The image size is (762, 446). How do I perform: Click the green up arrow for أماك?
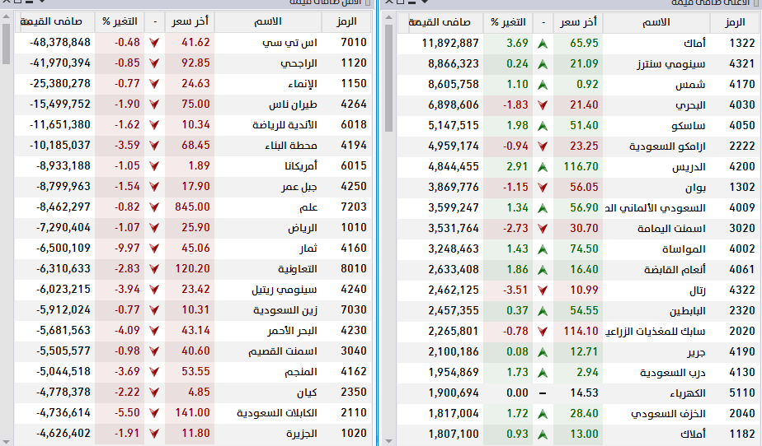coord(543,44)
